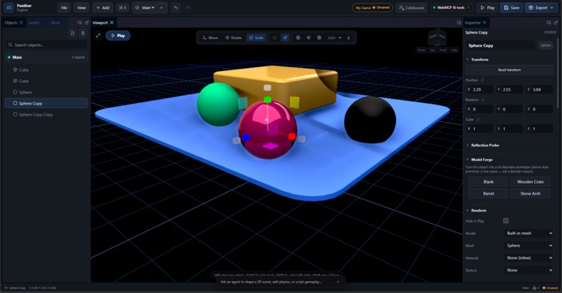Click the Inspector panel layout icon
Screen dimensions: 562x293
[x=549, y=22]
